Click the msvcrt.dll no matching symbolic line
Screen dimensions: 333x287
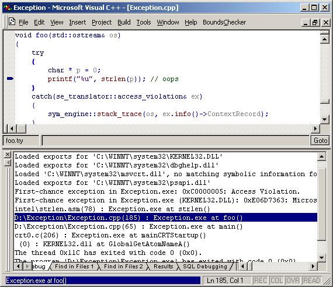(166, 174)
